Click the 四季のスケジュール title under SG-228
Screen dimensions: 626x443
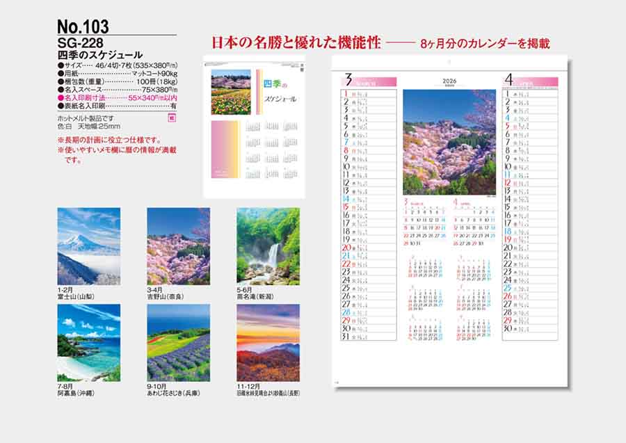[x=100, y=55]
